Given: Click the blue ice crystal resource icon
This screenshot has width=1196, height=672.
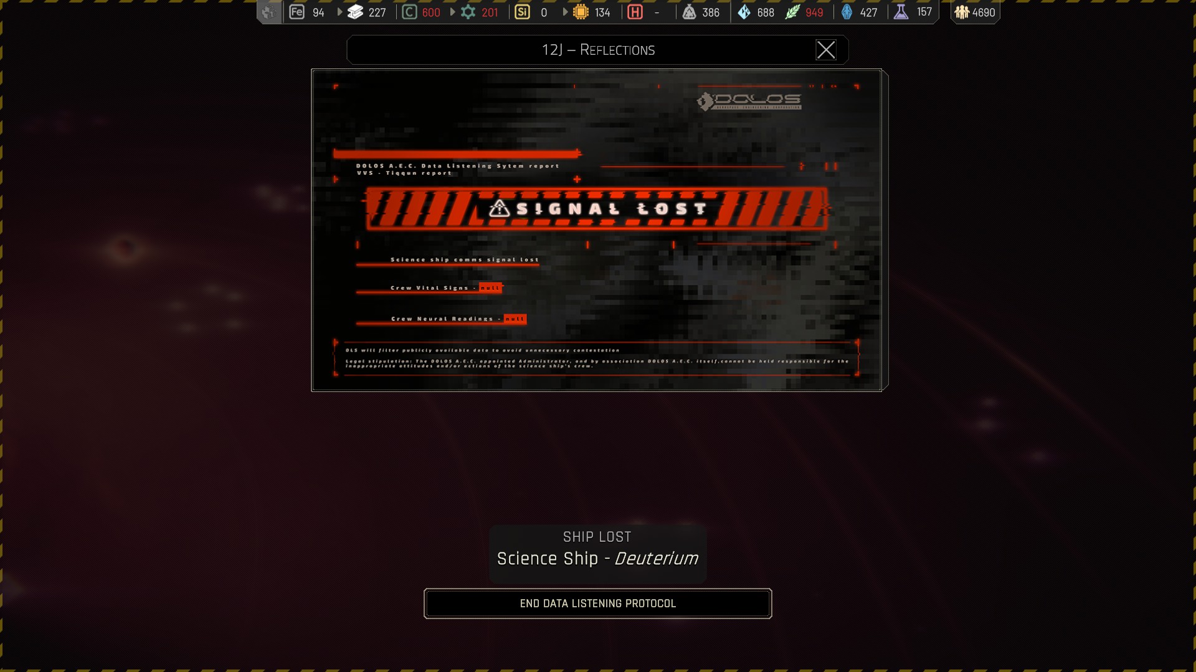Looking at the screenshot, I should [x=744, y=12].
